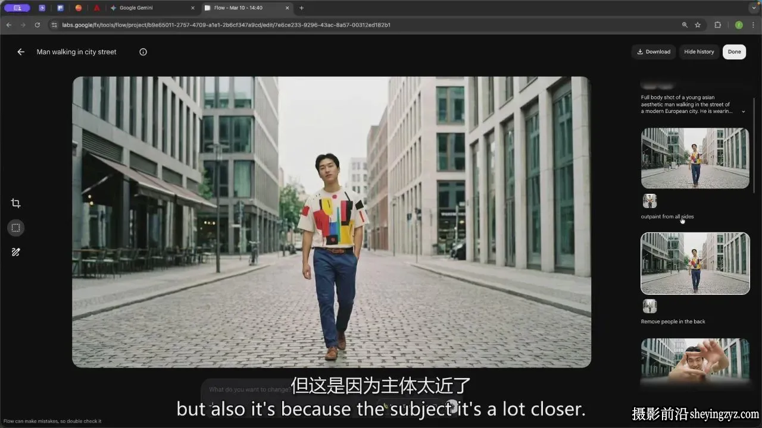Close the Flow - Mar 10 tab
The height and width of the screenshot is (428, 762).
(x=288, y=8)
